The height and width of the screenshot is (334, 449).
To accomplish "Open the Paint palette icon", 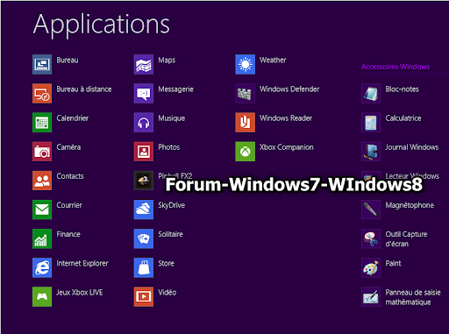I will coord(371,267).
